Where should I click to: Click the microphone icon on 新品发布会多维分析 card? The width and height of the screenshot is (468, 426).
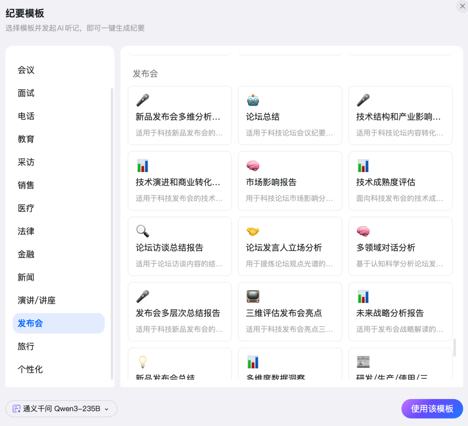[x=143, y=100]
